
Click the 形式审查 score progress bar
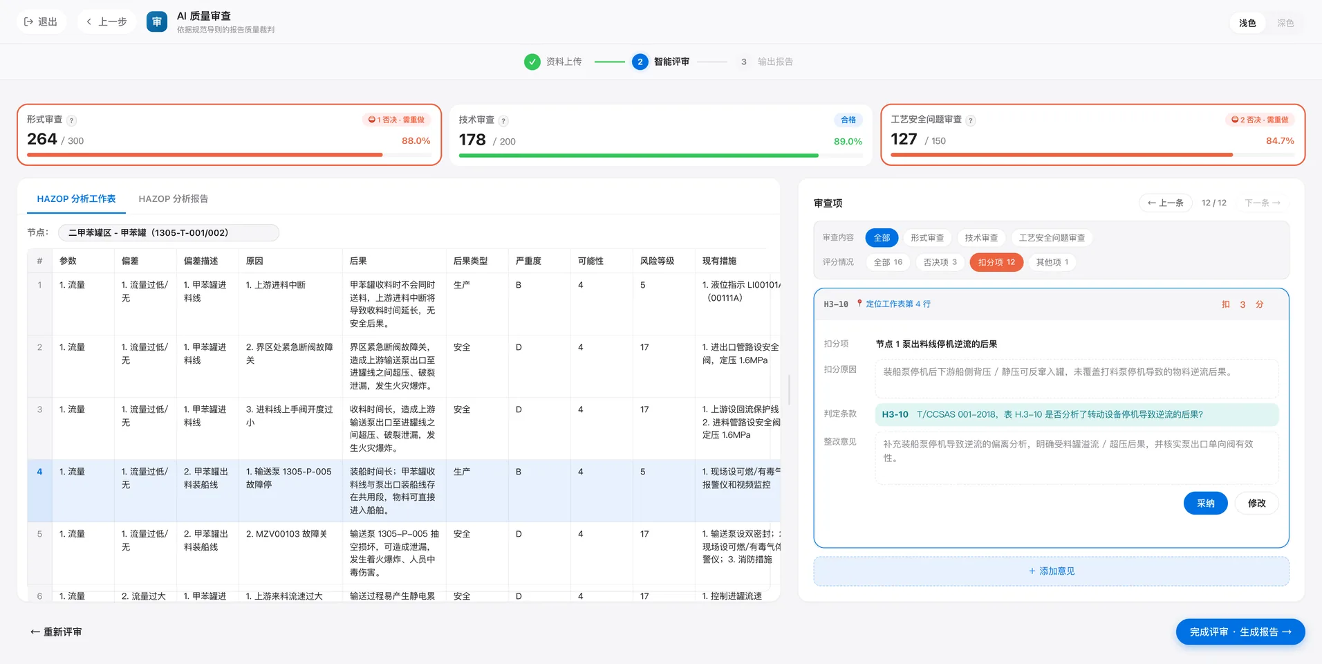point(228,155)
